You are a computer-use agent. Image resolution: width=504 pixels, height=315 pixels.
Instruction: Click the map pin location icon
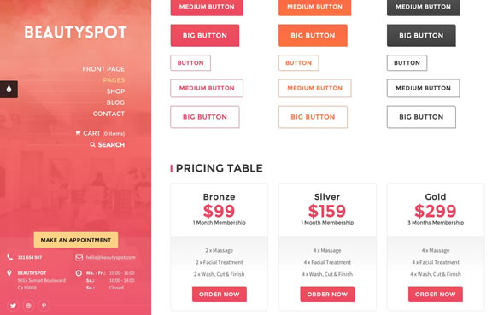pos(9,273)
